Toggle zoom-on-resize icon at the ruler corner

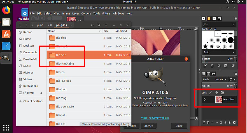point(196,29)
